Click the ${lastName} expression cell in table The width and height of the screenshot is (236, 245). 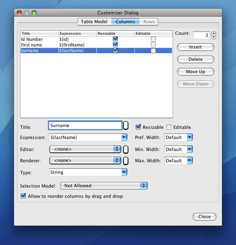point(78,51)
